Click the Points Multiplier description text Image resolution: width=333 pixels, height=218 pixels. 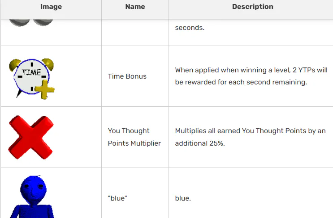coord(250,131)
